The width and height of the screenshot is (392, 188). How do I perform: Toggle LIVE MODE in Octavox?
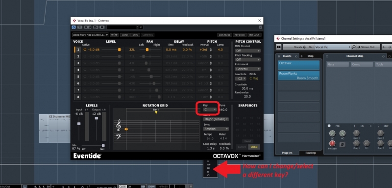click(x=224, y=35)
